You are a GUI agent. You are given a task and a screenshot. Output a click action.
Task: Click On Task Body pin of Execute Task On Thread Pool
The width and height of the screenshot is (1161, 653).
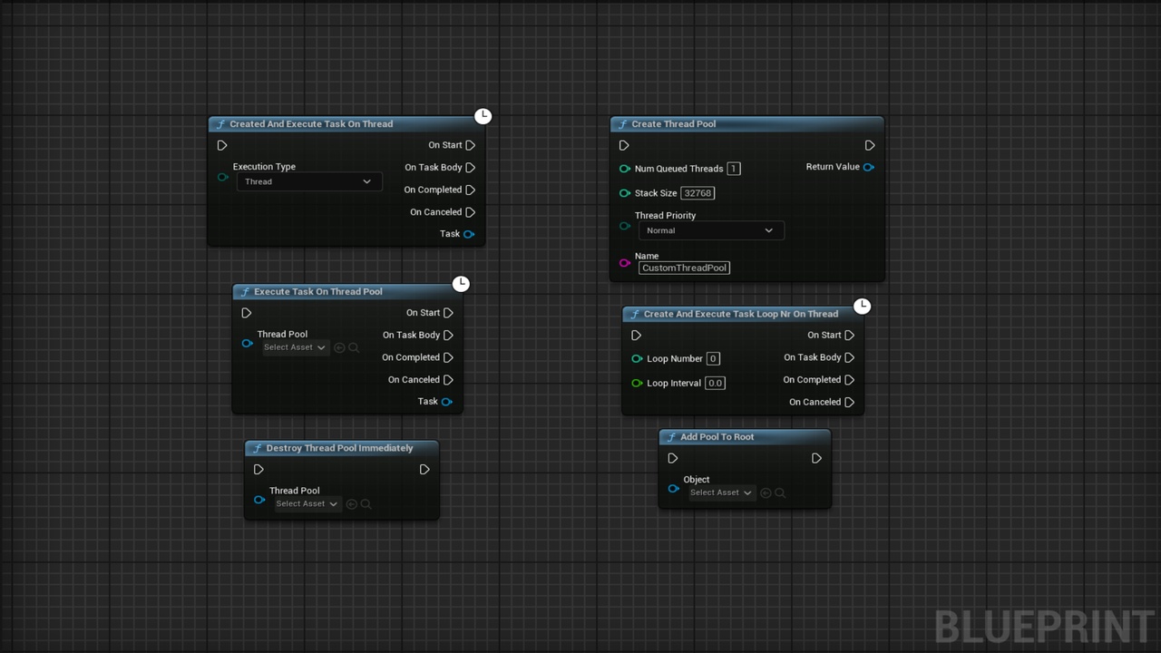(448, 336)
